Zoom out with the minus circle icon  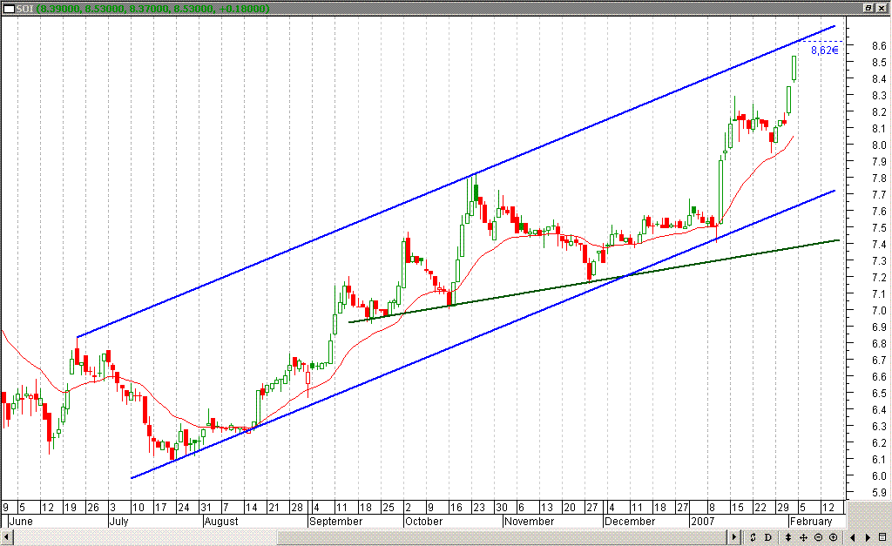(819, 537)
